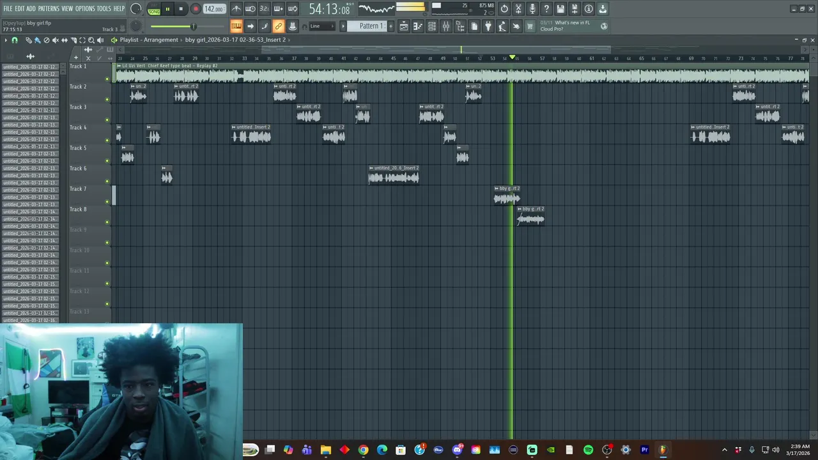Open the project info icon
This screenshot has height=460, width=818.
(589, 9)
